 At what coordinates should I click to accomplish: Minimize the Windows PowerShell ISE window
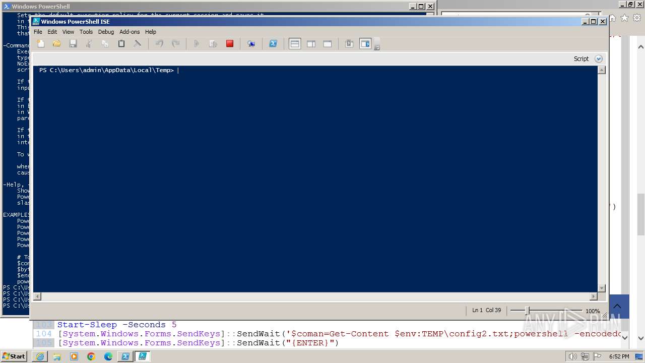pyautogui.click(x=585, y=22)
